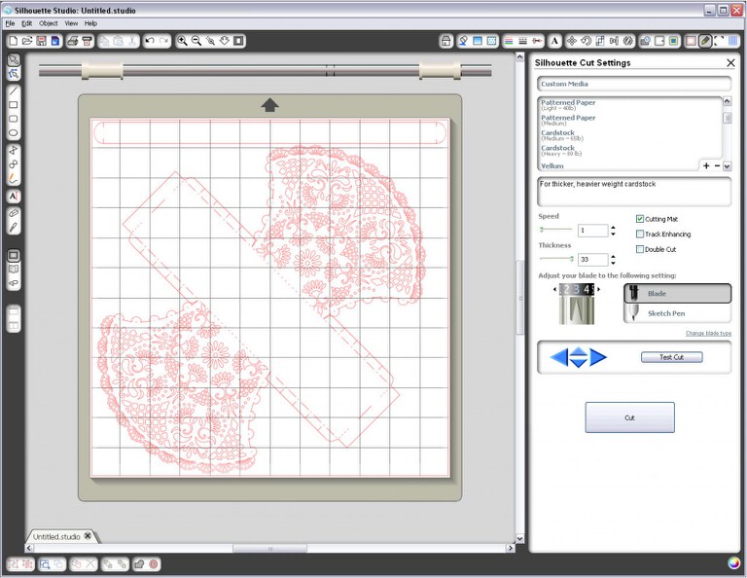Viewport: 747px width, 578px height.
Task: Click the minus button to remove a media type
Action: tap(717, 165)
